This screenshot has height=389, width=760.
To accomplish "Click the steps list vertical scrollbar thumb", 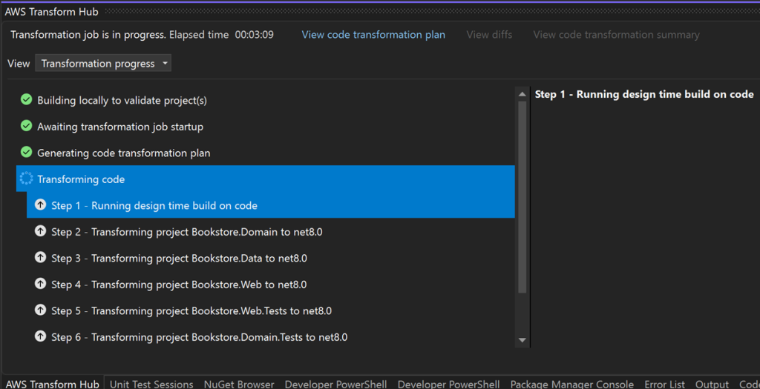I will [522, 196].
